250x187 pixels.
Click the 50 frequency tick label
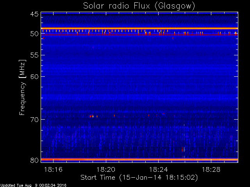pyautogui.click(x=34, y=34)
